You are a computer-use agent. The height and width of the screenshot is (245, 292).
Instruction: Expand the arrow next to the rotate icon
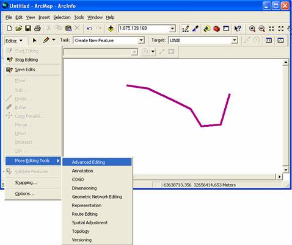tap(153, 52)
